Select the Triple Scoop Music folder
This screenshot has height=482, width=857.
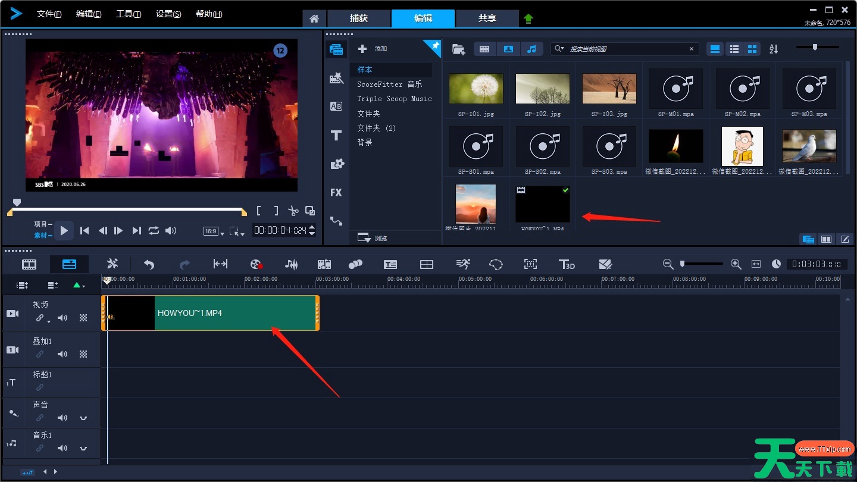[395, 99]
